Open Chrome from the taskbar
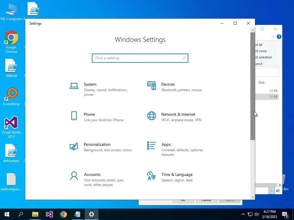This screenshot has height=220, width=294. tap(63, 214)
